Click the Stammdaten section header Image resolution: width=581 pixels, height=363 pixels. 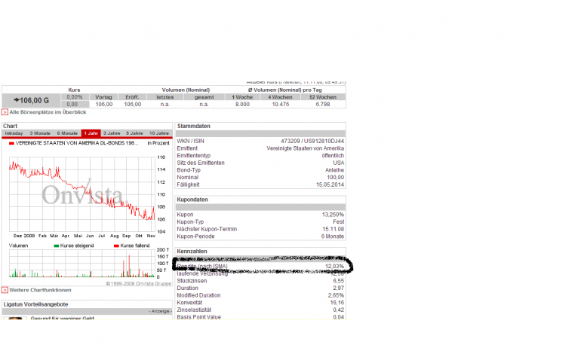[x=194, y=126]
